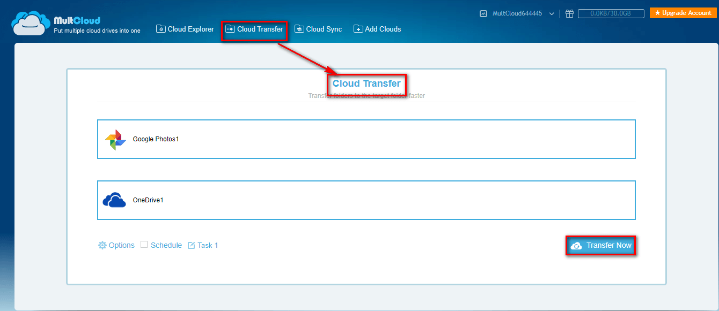This screenshot has height=311, width=719.
Task: Click the Options gear icon
Action: pyautogui.click(x=102, y=245)
